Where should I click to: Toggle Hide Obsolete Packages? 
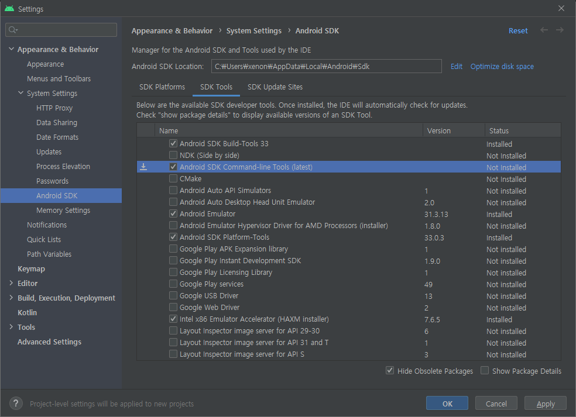click(x=390, y=370)
